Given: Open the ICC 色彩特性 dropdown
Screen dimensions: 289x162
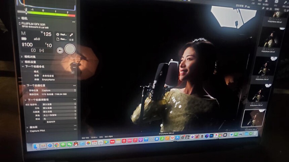Looking at the screenshot, I should (x=59, y=104).
